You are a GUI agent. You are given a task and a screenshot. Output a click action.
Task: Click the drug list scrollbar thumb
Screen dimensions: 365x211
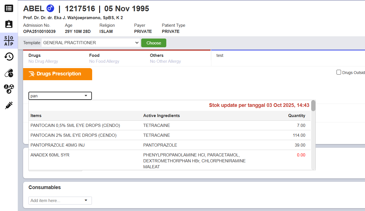pos(313,106)
